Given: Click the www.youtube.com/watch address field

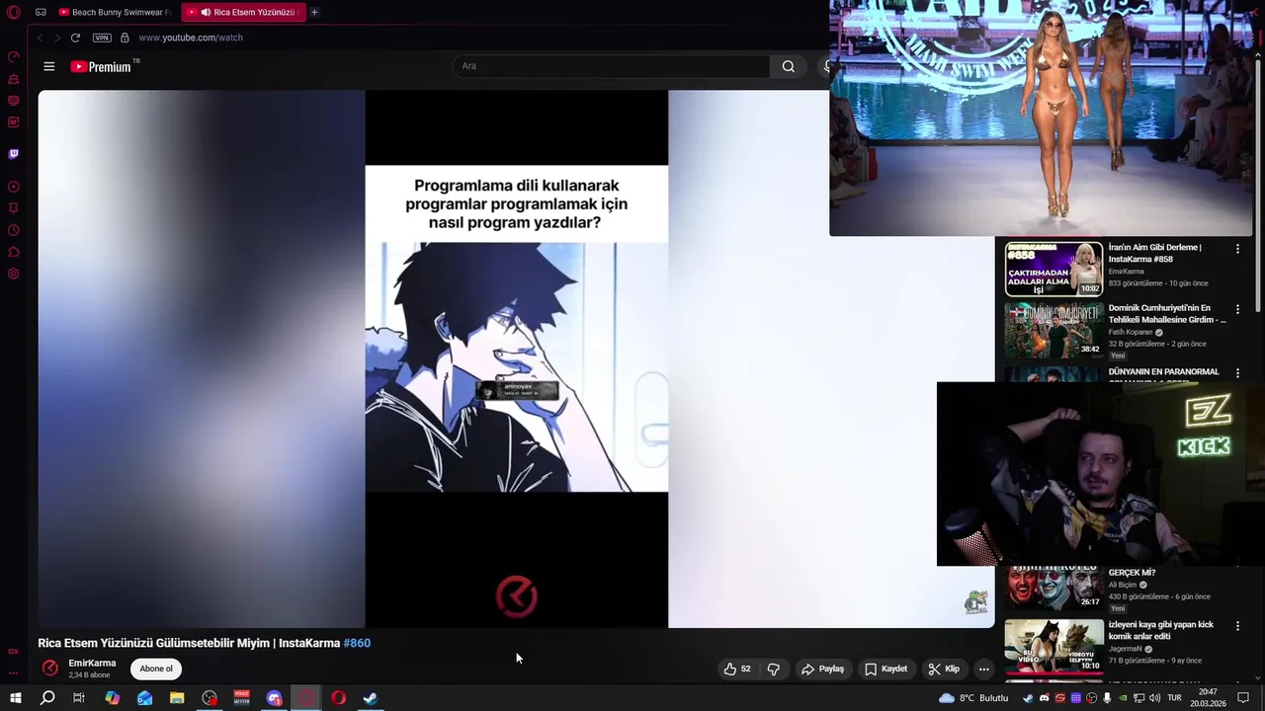Looking at the screenshot, I should (191, 38).
